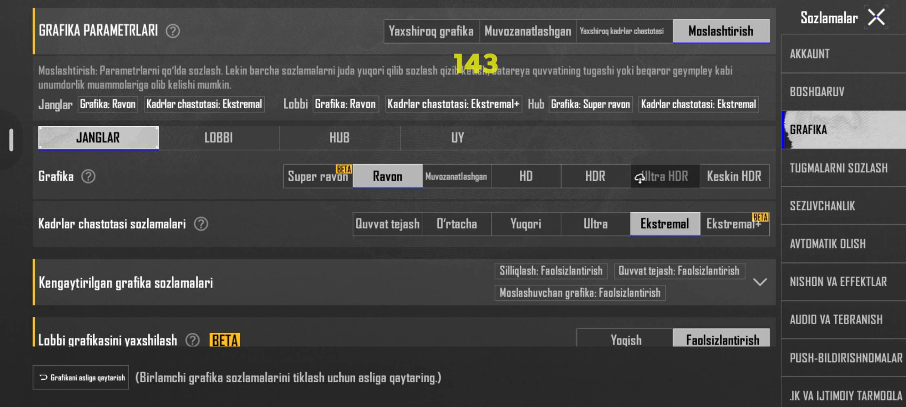
Task: Set graphics quality to HDR
Action: click(x=595, y=176)
